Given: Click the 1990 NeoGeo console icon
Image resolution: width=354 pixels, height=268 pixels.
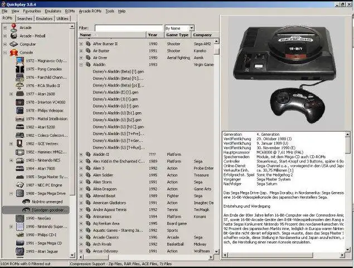Looking at the screenshot, I should pos(20,218).
